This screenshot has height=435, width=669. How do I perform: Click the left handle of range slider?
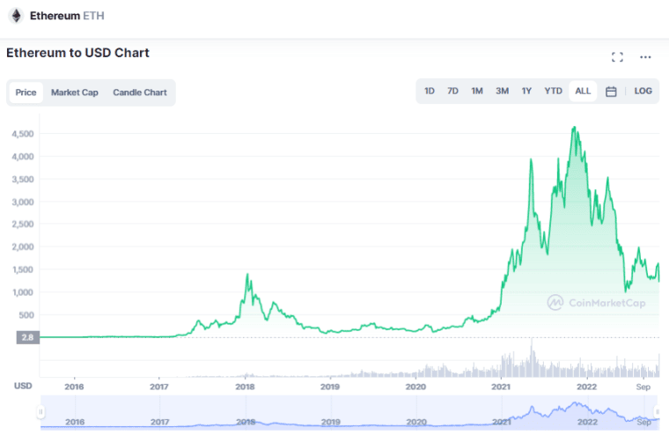coord(41,412)
